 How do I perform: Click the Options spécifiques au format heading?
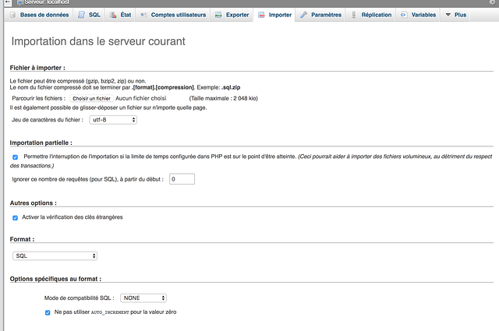55,279
